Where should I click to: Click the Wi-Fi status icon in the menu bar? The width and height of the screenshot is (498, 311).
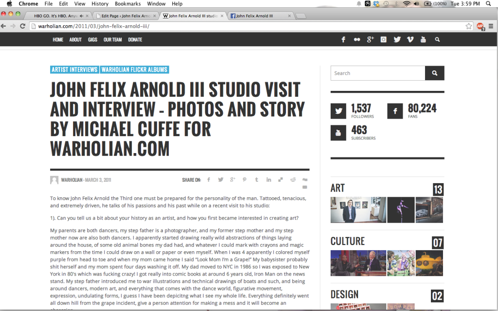pos(407,4)
